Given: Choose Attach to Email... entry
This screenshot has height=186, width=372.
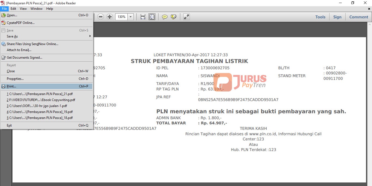Looking at the screenshot, I should click(x=47, y=50).
